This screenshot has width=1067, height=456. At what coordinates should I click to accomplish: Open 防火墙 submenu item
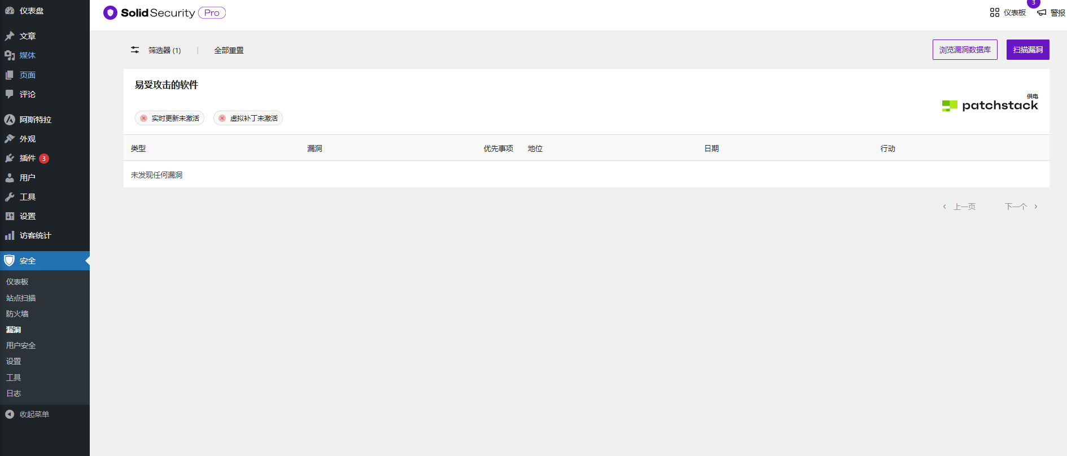[18, 314]
